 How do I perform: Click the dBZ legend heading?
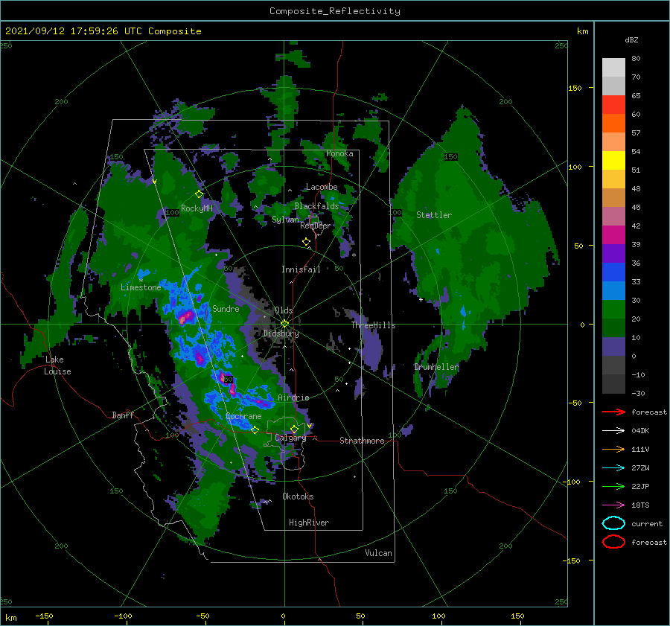coord(631,39)
